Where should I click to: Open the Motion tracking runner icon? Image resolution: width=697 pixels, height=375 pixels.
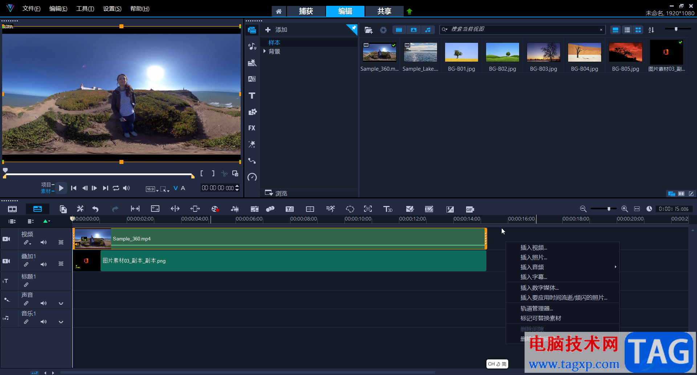[x=330, y=209]
